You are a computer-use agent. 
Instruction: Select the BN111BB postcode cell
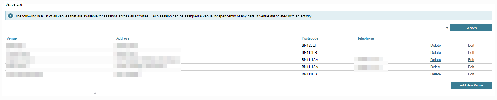pos(309,74)
